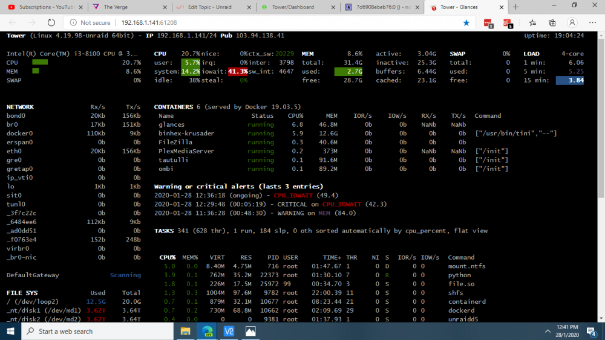This screenshot has width=605, height=340.
Task: Click the MEM% process column header
Action: pyautogui.click(x=190, y=257)
